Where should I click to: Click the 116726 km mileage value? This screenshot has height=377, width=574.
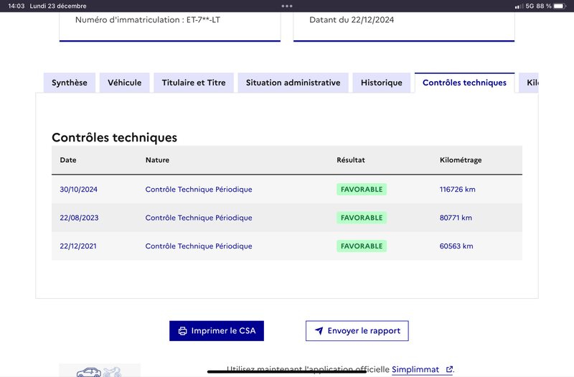click(x=458, y=190)
